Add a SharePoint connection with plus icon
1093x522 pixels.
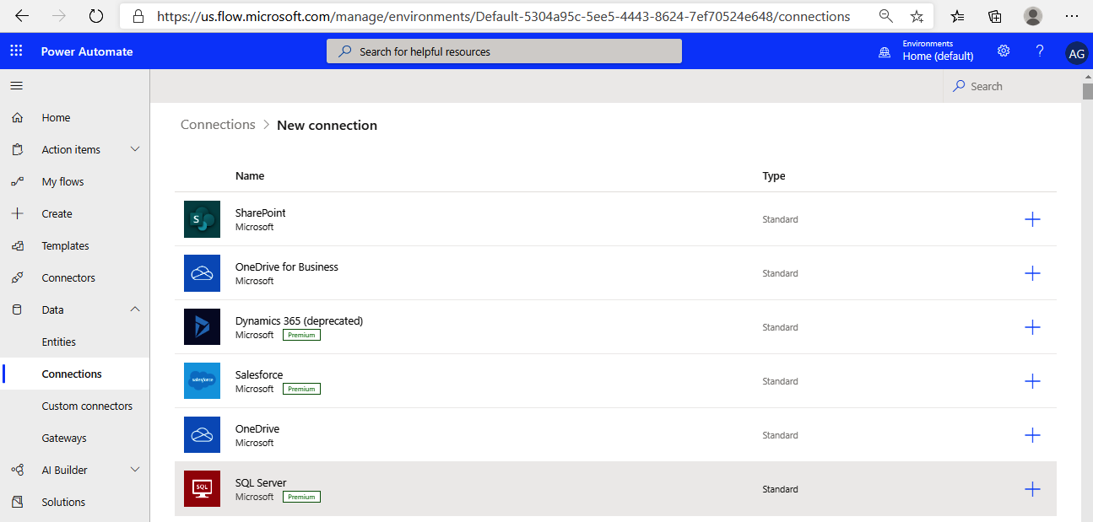[x=1032, y=219]
